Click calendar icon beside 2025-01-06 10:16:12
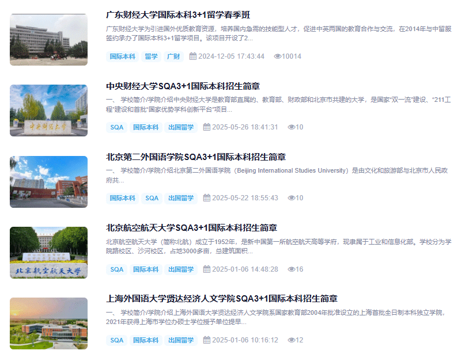Screen dimensions: 465x358 tap(207, 340)
